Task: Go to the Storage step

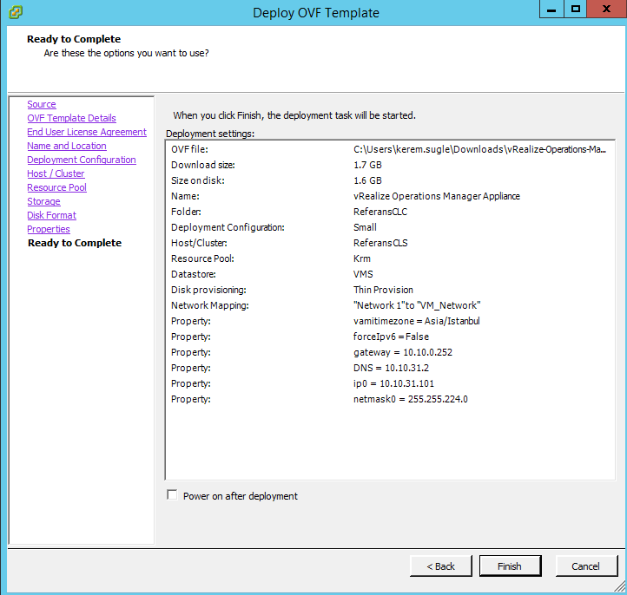Action: tap(43, 201)
